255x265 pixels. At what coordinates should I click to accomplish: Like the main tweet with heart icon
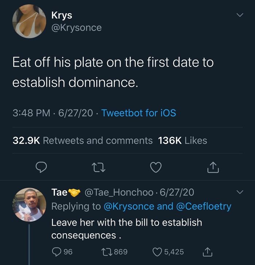point(156,167)
